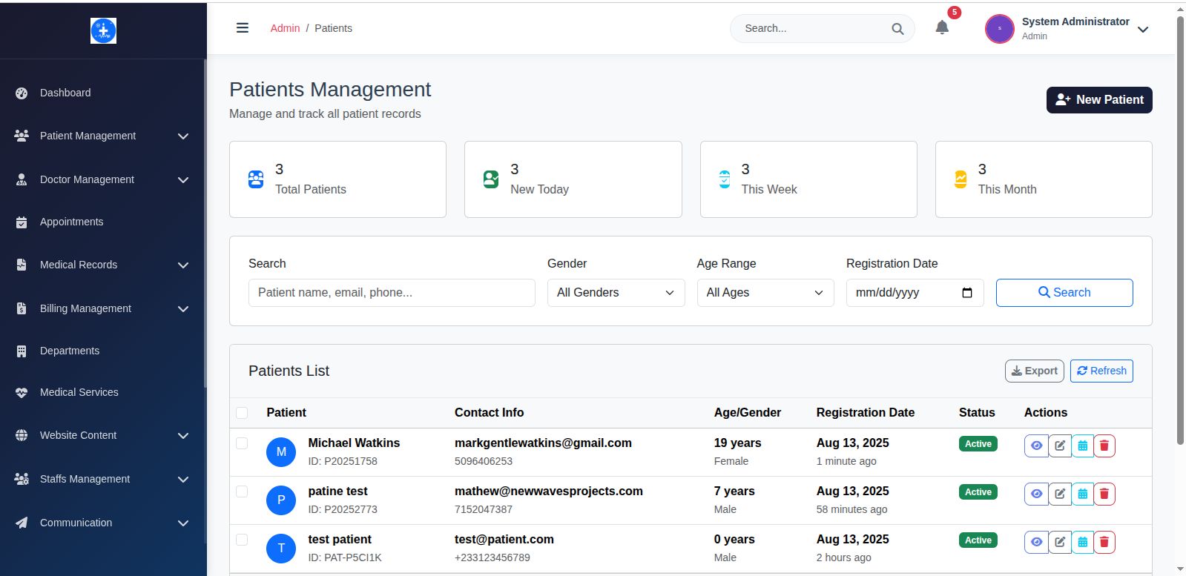Open the All Genders dropdown
Screen dimensions: 1186x576
615,293
